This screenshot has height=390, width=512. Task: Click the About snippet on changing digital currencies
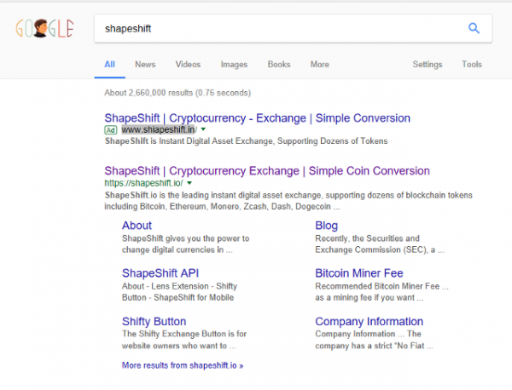click(185, 244)
